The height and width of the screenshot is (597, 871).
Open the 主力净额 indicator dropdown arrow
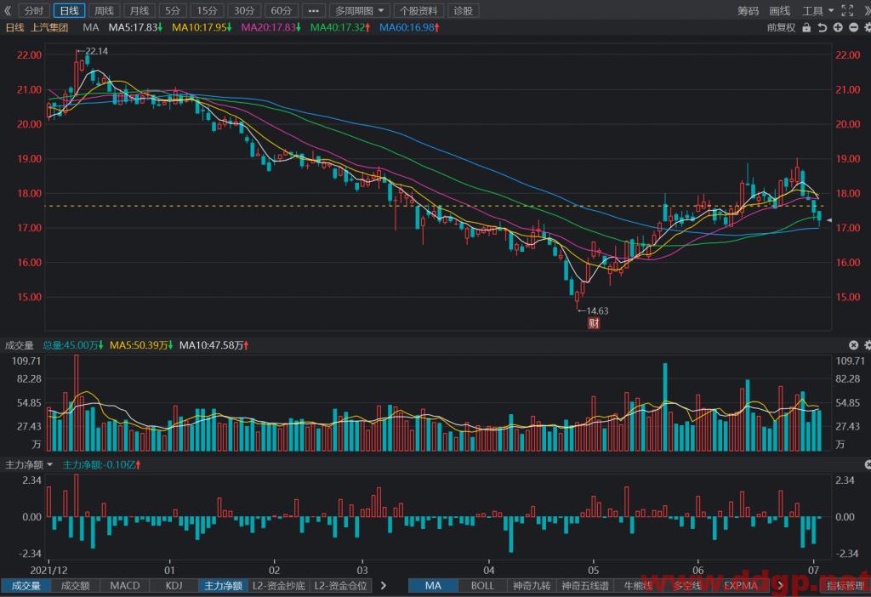click(x=49, y=465)
